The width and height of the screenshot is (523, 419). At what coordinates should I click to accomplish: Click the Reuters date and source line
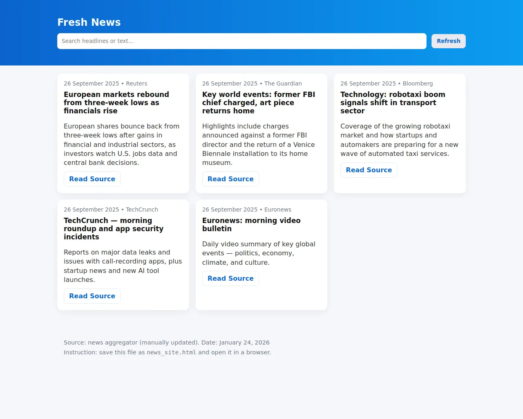pyautogui.click(x=105, y=83)
